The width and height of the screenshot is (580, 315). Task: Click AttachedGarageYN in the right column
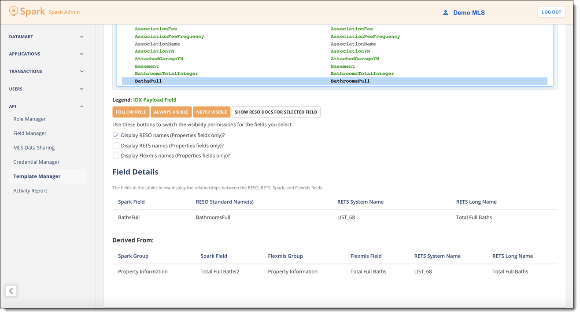(x=355, y=59)
